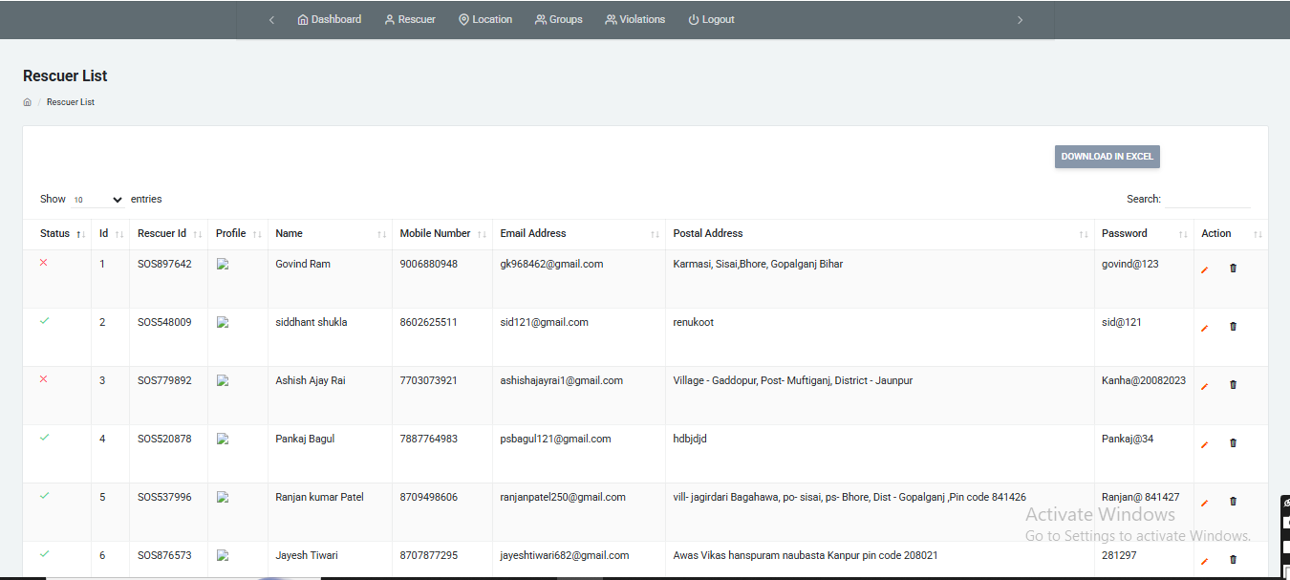Click the home icon in breadcrumb
Viewport: 1290px width, 580px height.
pos(28,102)
